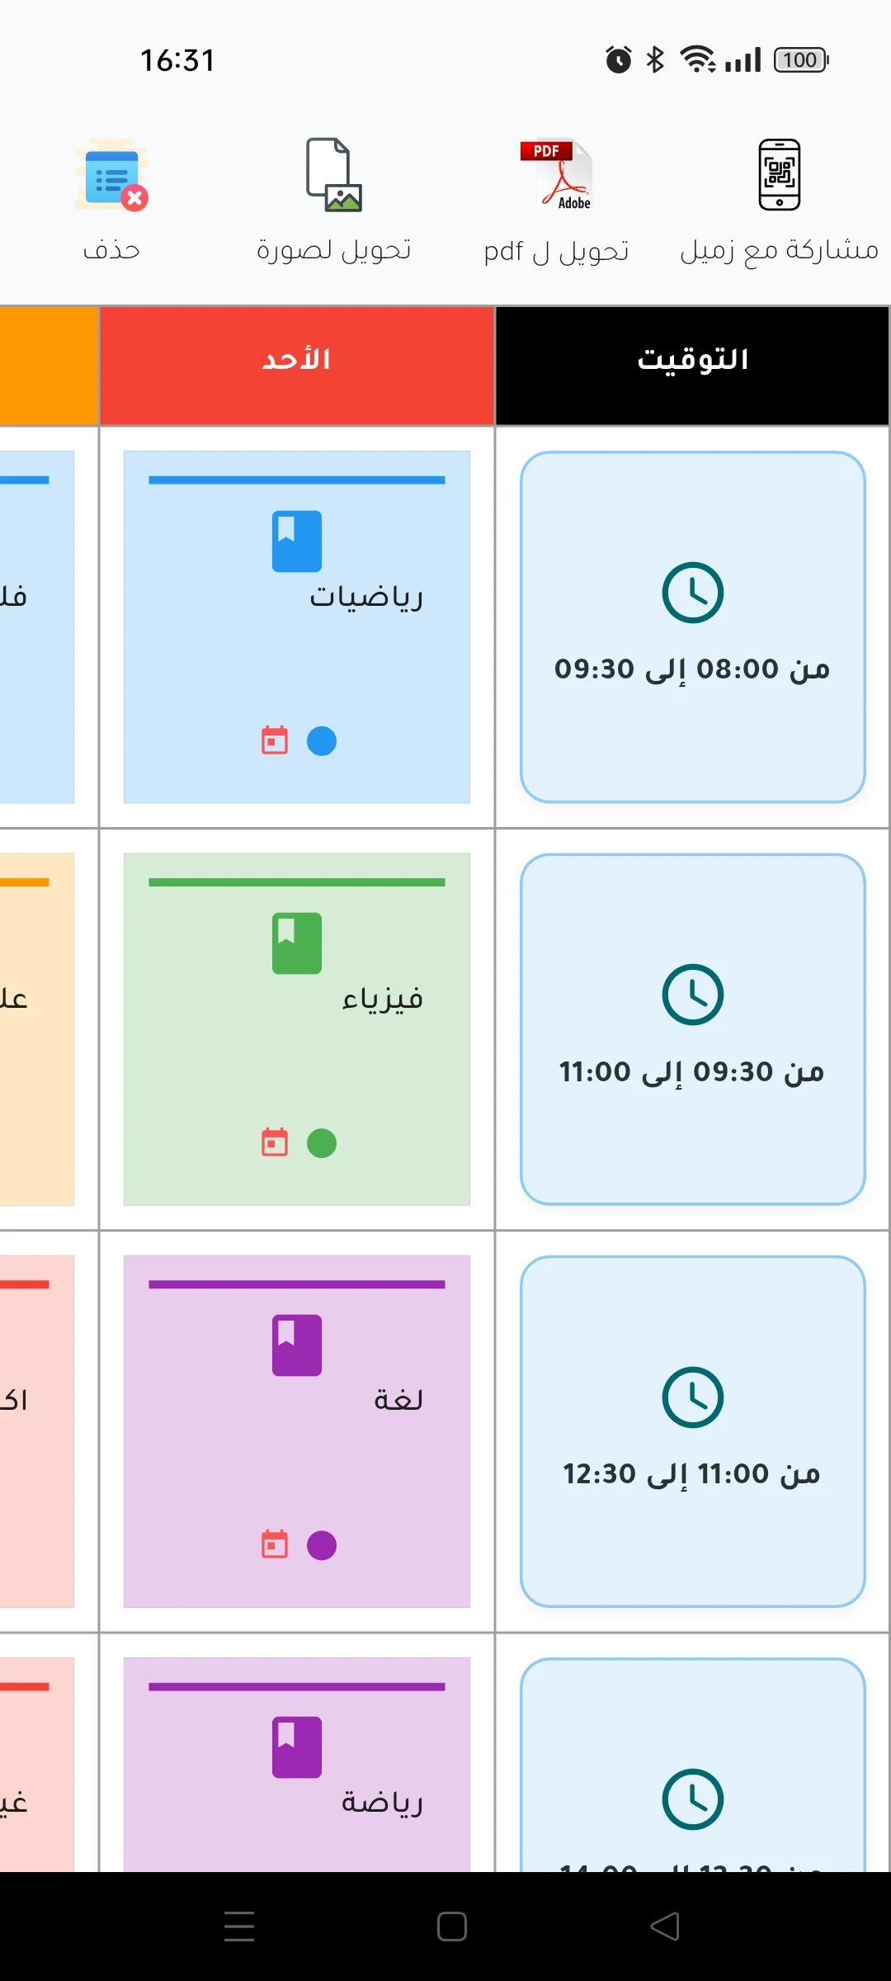Viewport: 891px width, 1981px height.
Task: Tap the calendar icon in the رياضيات card
Action: pyautogui.click(x=275, y=740)
